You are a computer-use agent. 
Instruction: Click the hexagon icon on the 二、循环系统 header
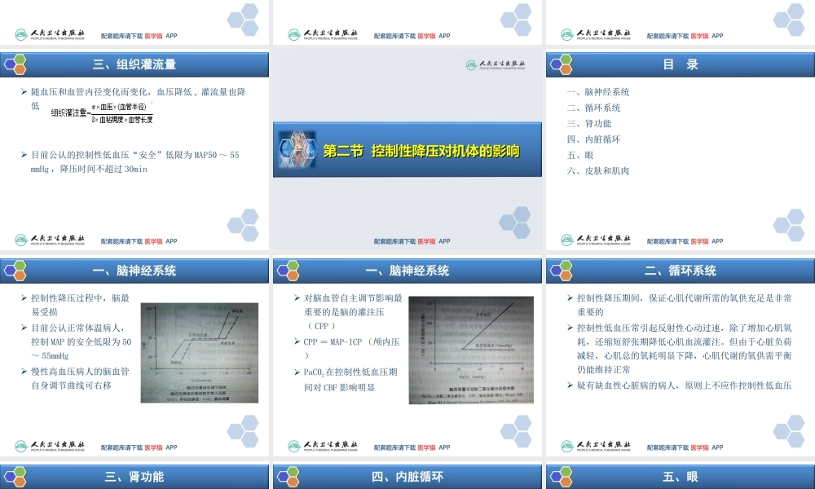pyautogui.click(x=560, y=270)
